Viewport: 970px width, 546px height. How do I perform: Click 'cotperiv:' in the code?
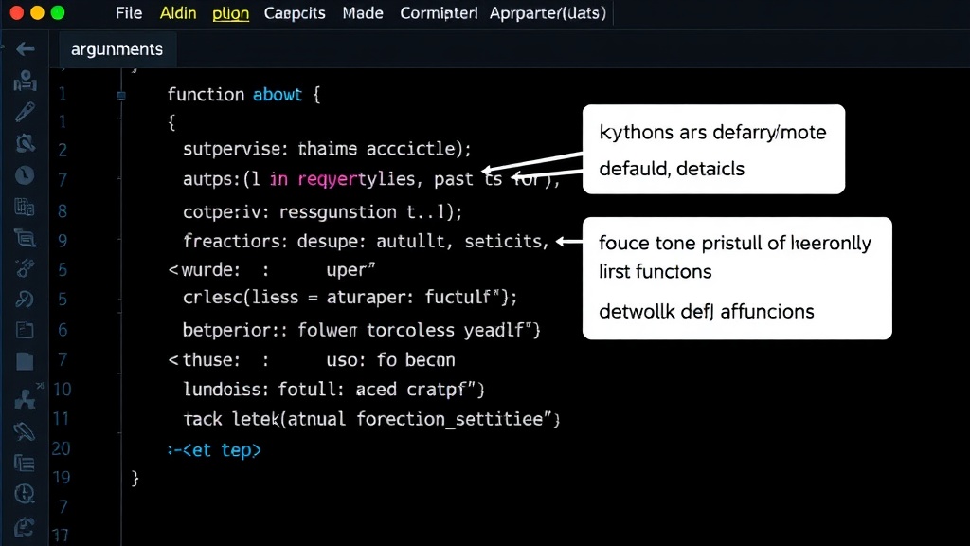[225, 212]
